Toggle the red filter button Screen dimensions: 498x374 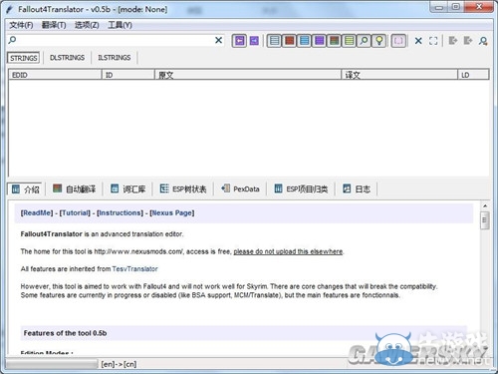289,41
